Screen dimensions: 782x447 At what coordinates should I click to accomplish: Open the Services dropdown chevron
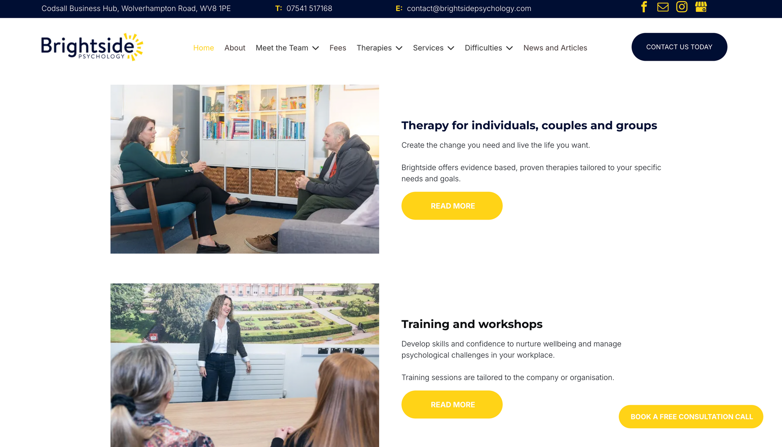coord(451,48)
